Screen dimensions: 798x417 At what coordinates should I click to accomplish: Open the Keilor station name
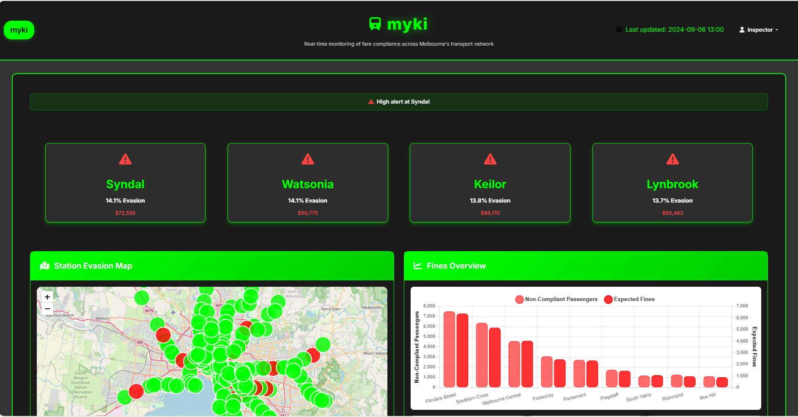pos(490,184)
